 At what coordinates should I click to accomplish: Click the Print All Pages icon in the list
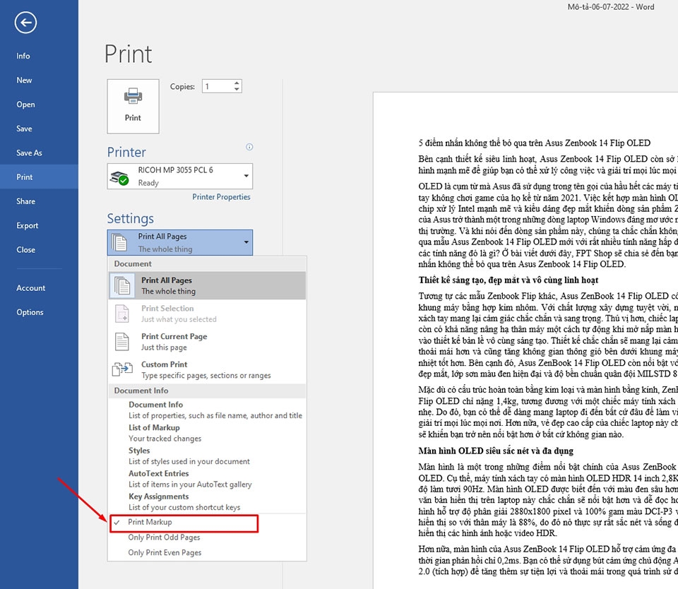pyautogui.click(x=122, y=285)
